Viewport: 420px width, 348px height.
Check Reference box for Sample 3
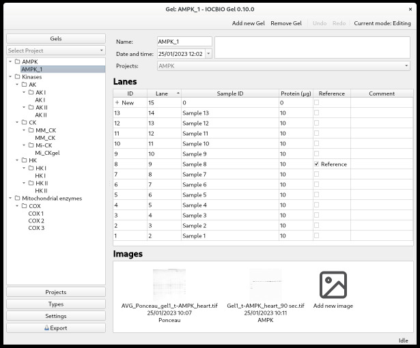(x=317, y=215)
